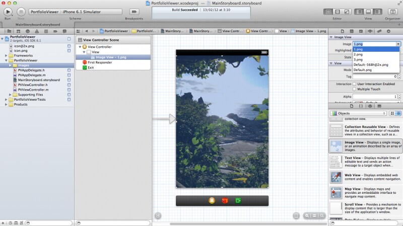Image resolution: width=403 pixels, height=226 pixels.
Task: Click the green Exit icon in scene dock
Action: tap(238, 200)
